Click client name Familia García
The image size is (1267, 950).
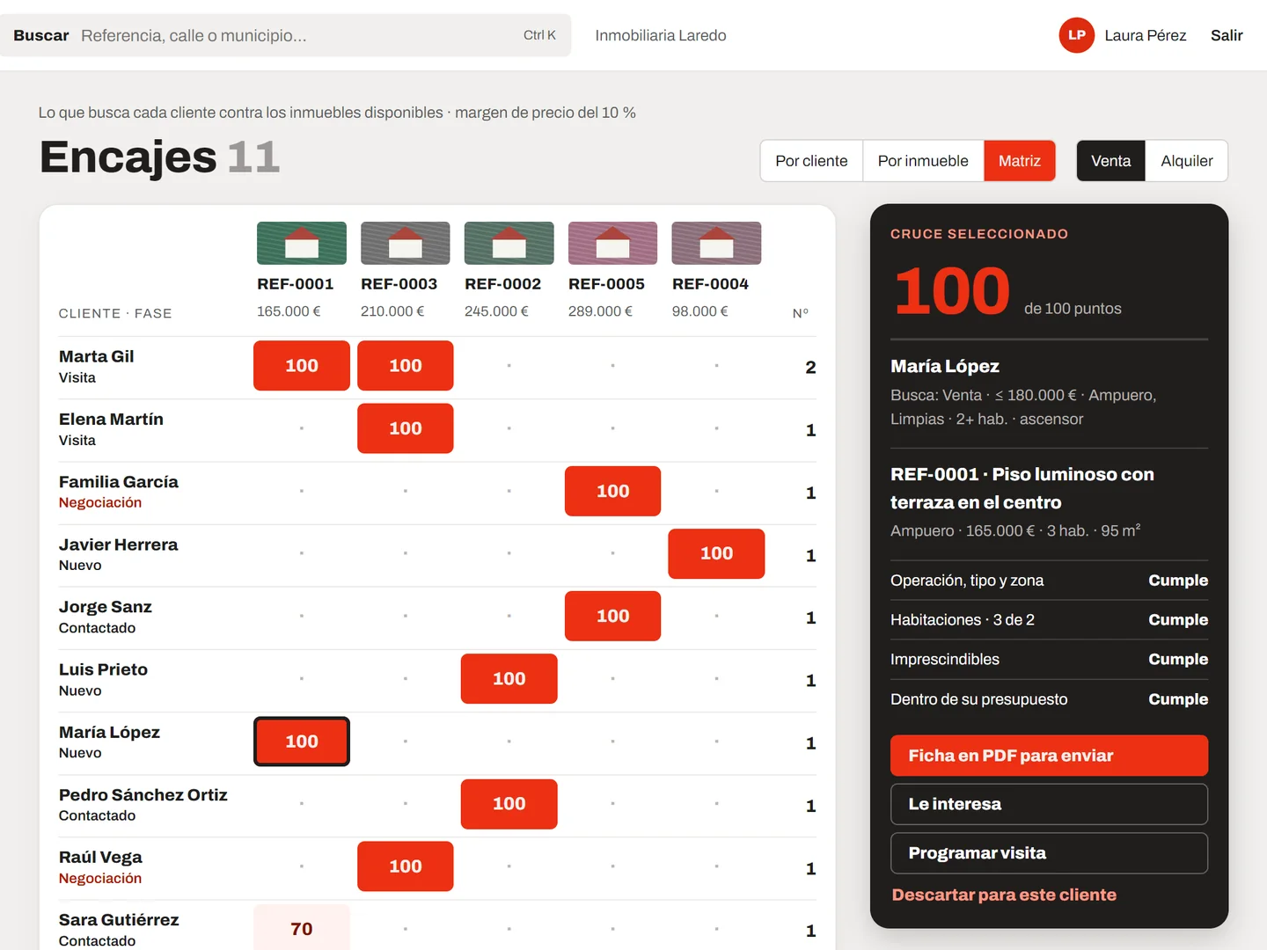pos(119,482)
